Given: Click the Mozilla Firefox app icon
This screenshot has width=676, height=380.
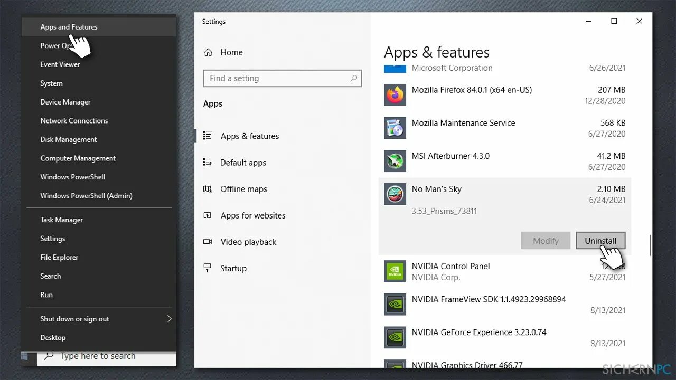Looking at the screenshot, I should click(x=395, y=95).
